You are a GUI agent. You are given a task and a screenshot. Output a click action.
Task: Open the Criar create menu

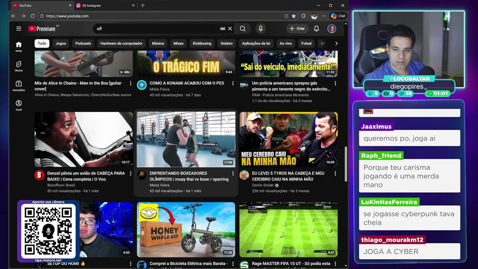point(297,28)
